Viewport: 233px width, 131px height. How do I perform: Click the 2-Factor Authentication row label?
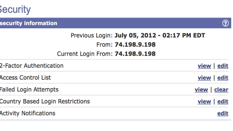[x=31, y=65]
